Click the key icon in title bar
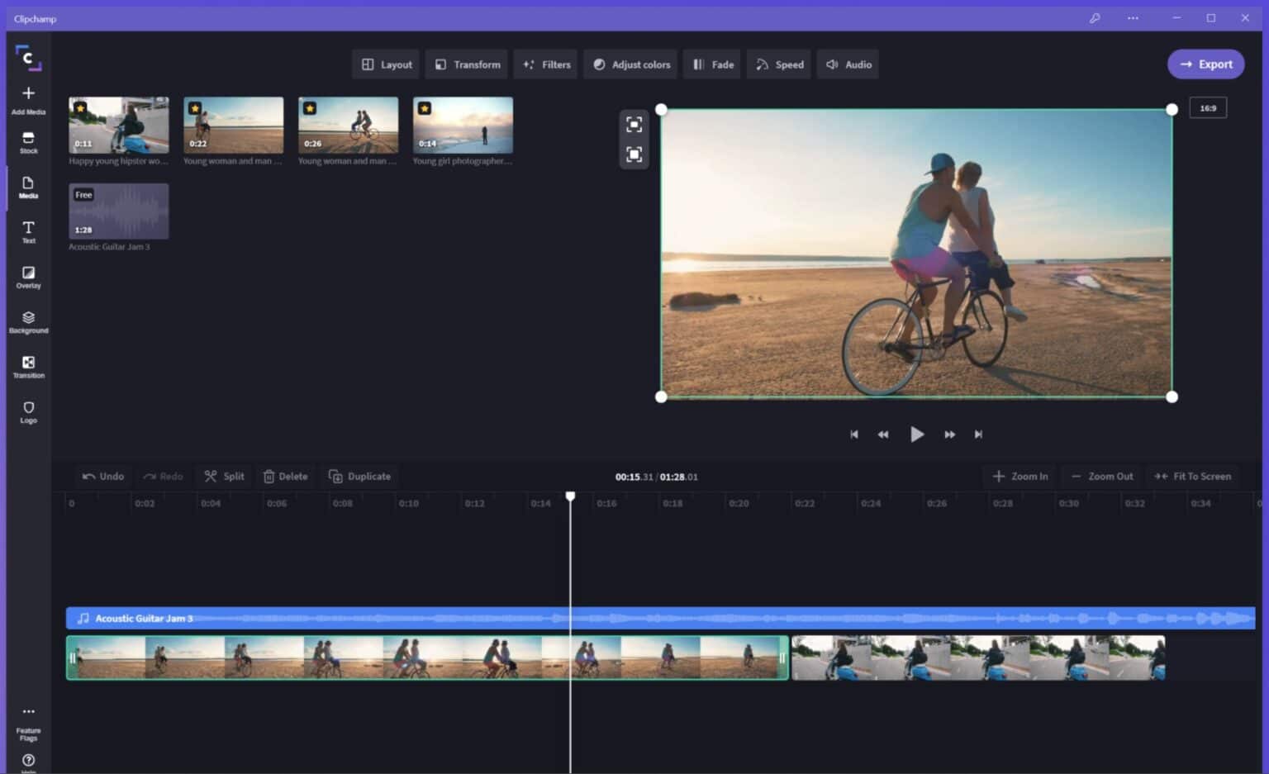Viewport: 1269px width, 774px height. pyautogui.click(x=1095, y=18)
